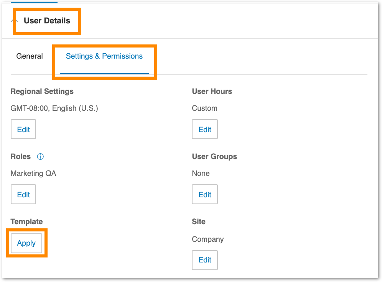Select the Settings & Permissions tab
This screenshot has width=382, height=282.
pyautogui.click(x=104, y=56)
